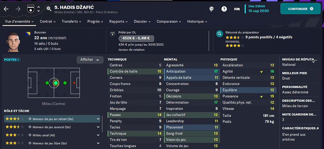Viewport: 324px width, 149px height.
Task: Select the red attacking position dot
Action: click(74, 83)
